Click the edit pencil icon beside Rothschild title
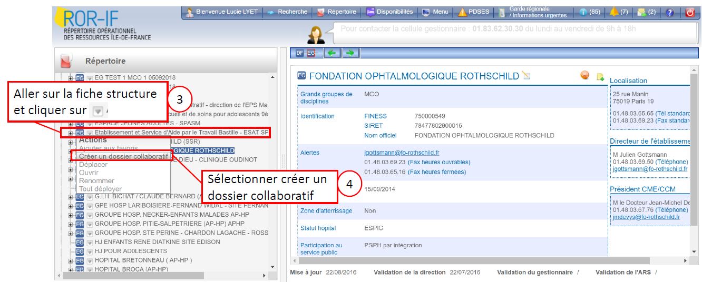This screenshot has height=282, width=702. [x=526, y=76]
